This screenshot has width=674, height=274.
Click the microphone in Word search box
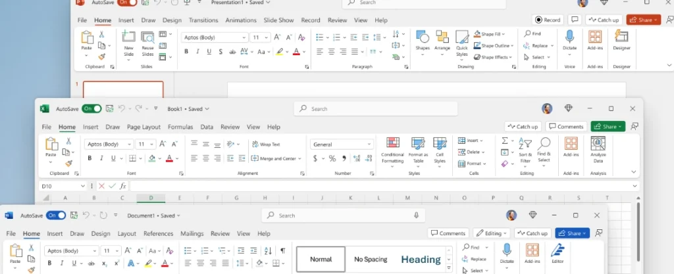click(416, 216)
